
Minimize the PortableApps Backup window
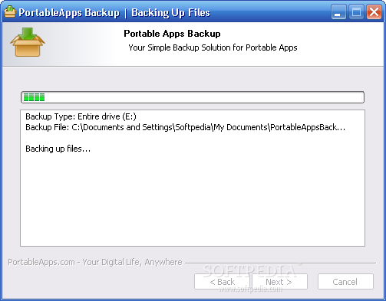(x=338, y=11)
